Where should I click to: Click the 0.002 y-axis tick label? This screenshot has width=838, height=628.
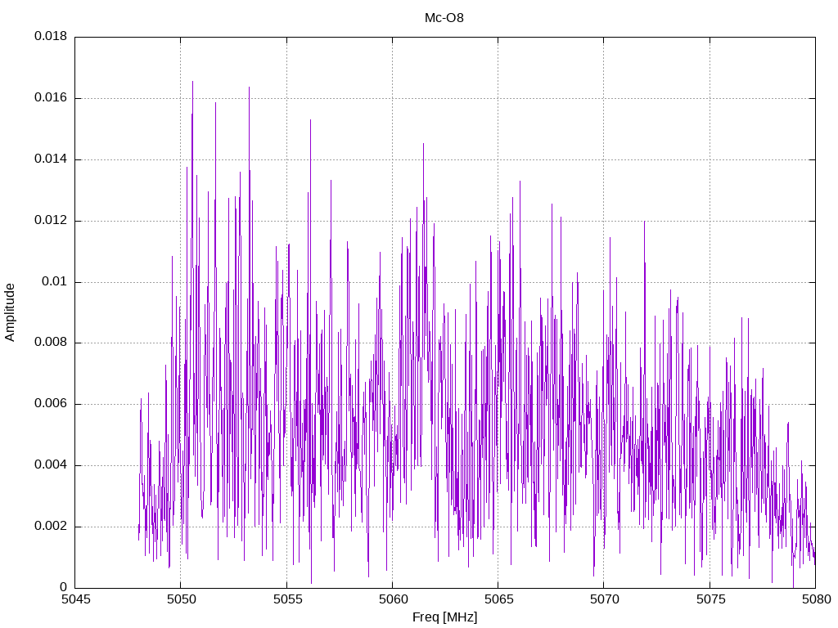pyautogui.click(x=51, y=526)
